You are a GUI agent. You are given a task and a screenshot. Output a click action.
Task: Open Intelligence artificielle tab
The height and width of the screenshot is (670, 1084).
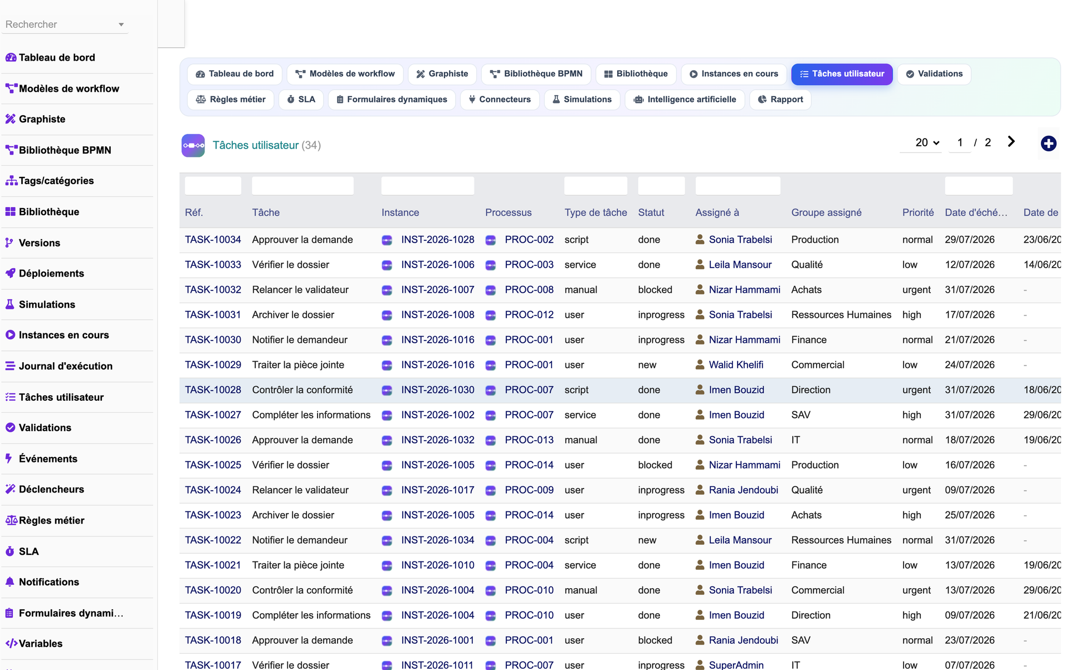coord(685,100)
